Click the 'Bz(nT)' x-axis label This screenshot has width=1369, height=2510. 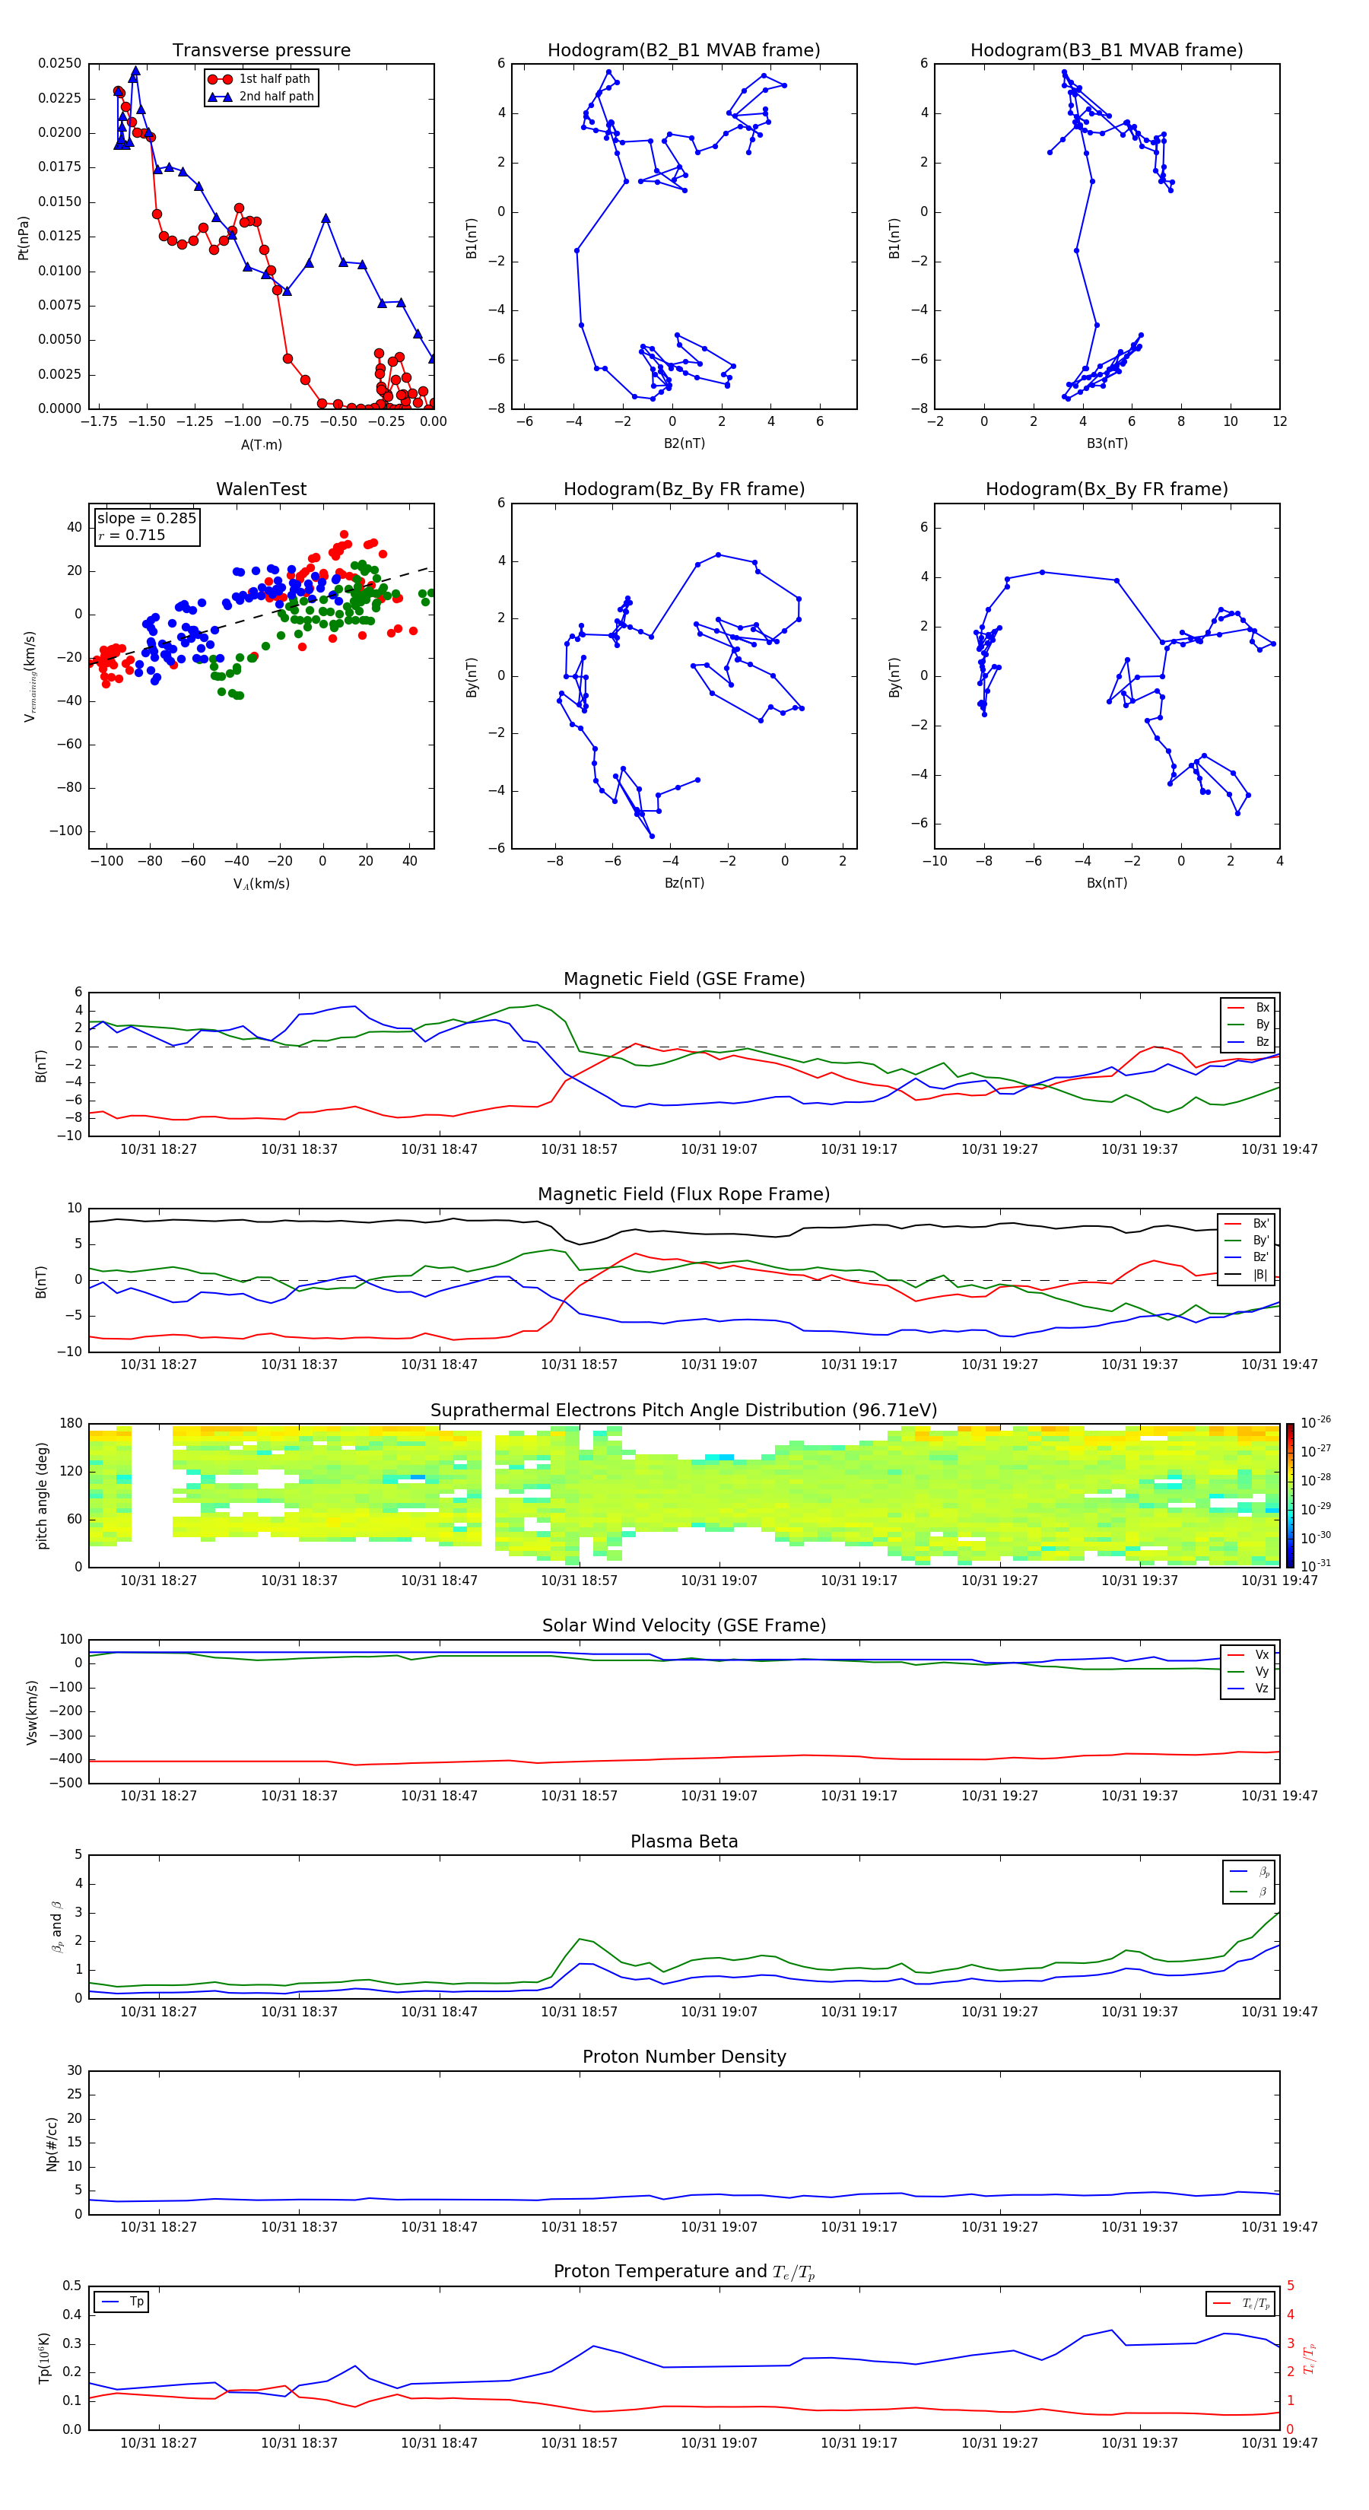pos(684,883)
